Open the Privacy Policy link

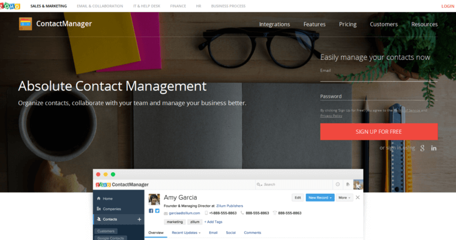point(331,116)
